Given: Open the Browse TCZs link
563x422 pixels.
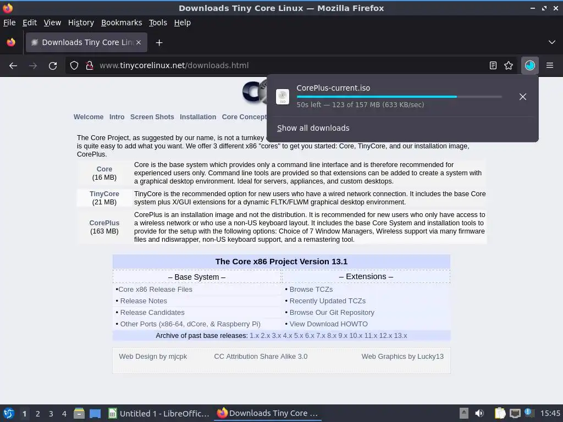Looking at the screenshot, I should tap(311, 289).
